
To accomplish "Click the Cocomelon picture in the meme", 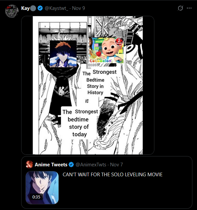I will click(106, 50).
